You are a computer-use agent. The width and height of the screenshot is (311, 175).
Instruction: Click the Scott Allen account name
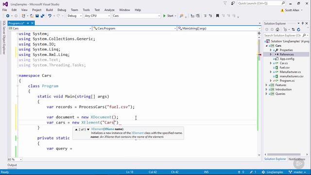point(292,10)
